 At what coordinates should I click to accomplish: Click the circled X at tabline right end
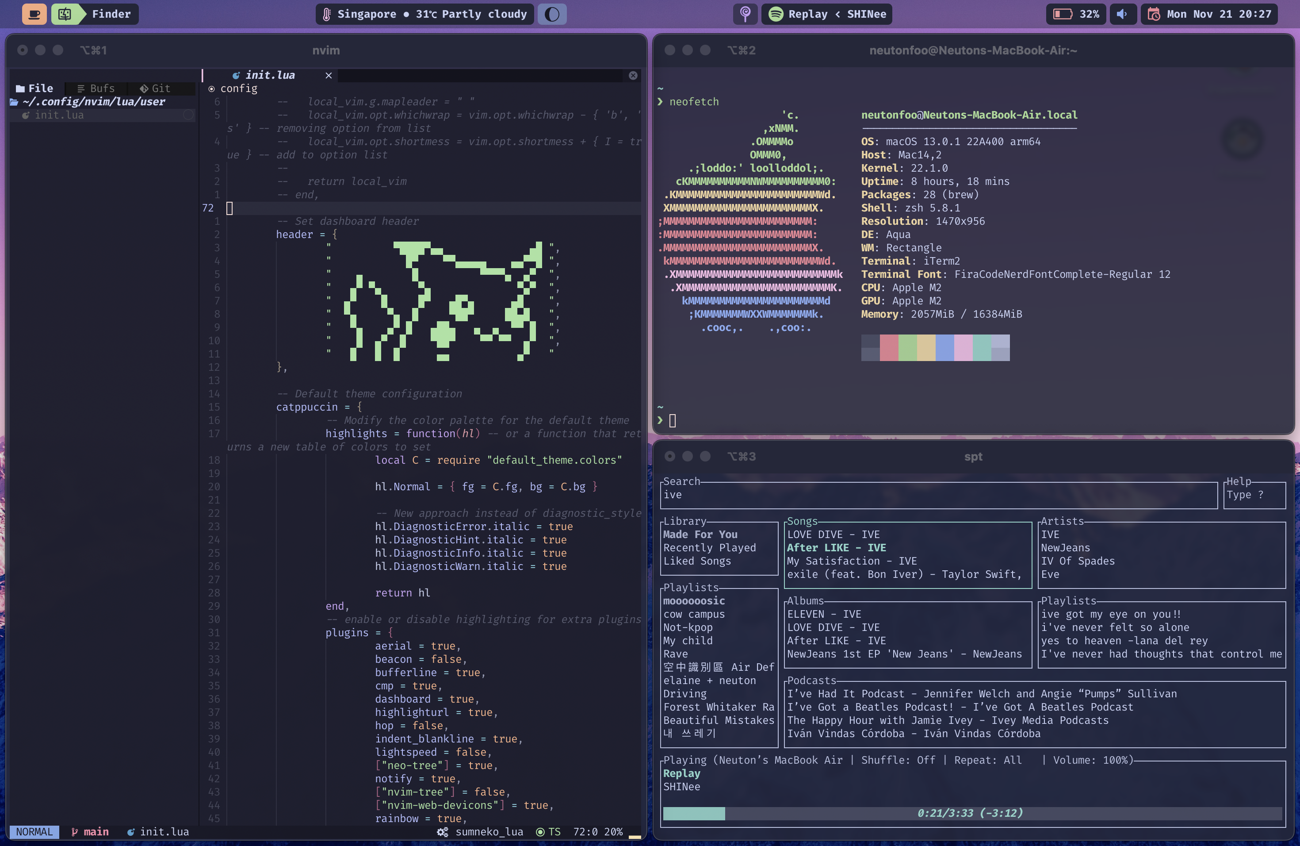point(633,75)
